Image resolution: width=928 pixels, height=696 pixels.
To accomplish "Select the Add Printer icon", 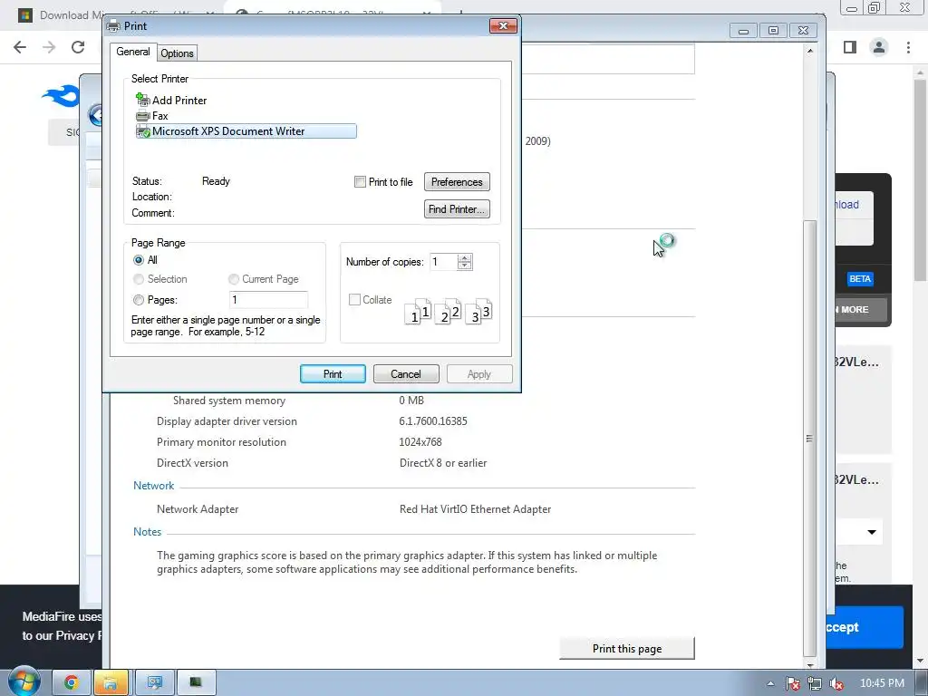I will (x=142, y=100).
